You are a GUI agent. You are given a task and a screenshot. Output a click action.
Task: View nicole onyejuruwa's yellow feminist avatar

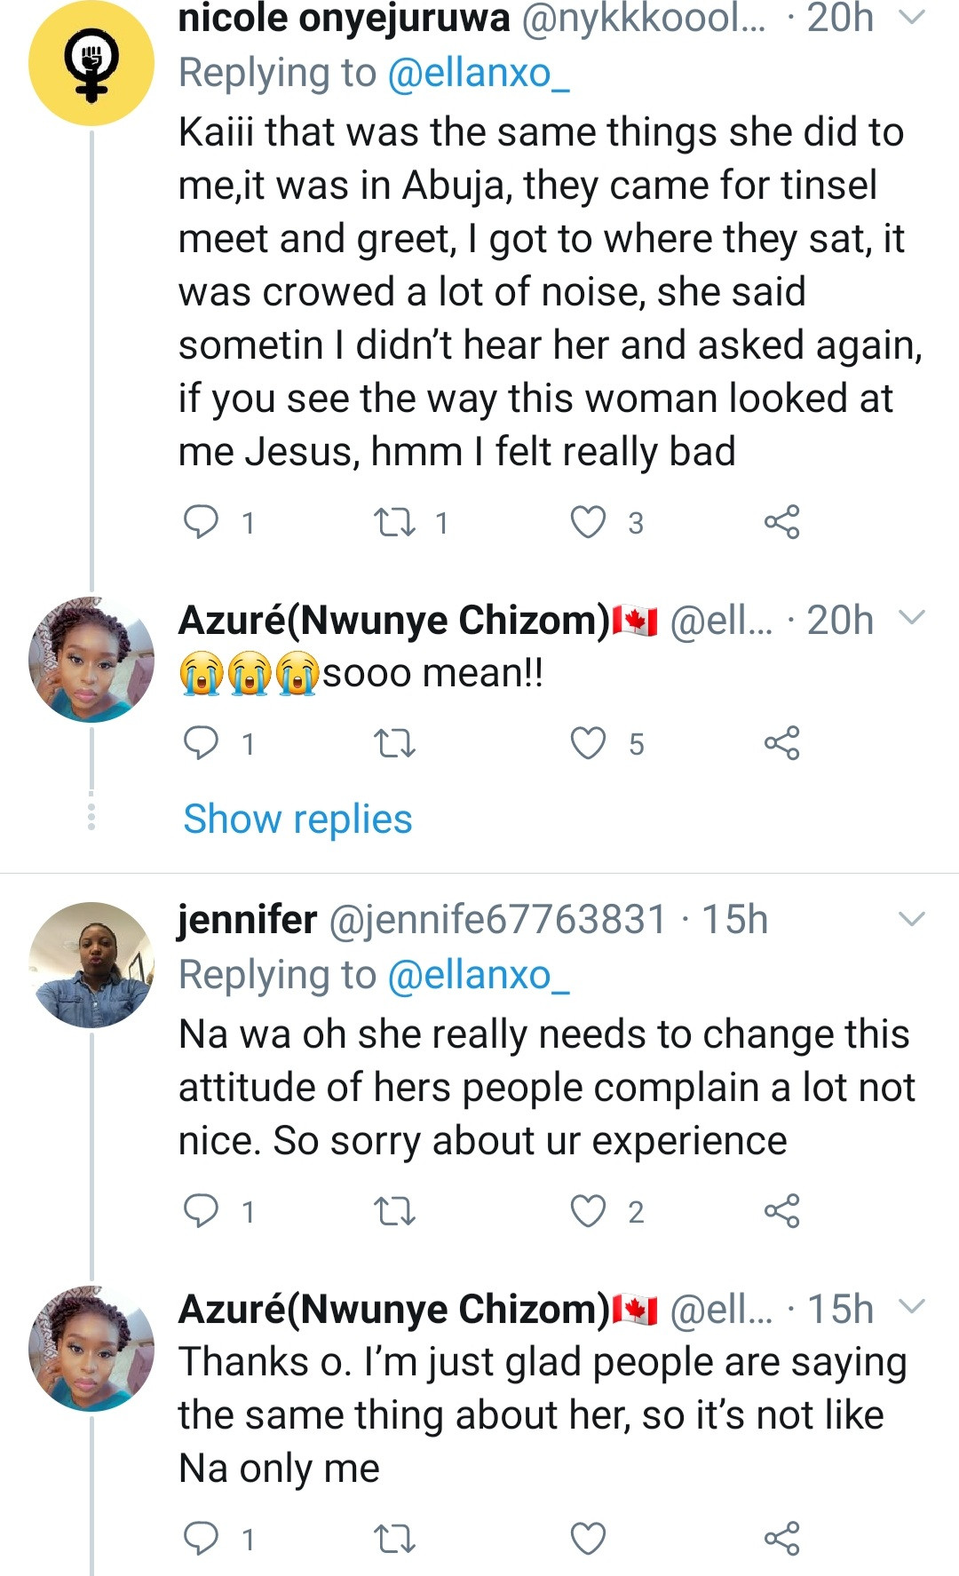point(91,64)
